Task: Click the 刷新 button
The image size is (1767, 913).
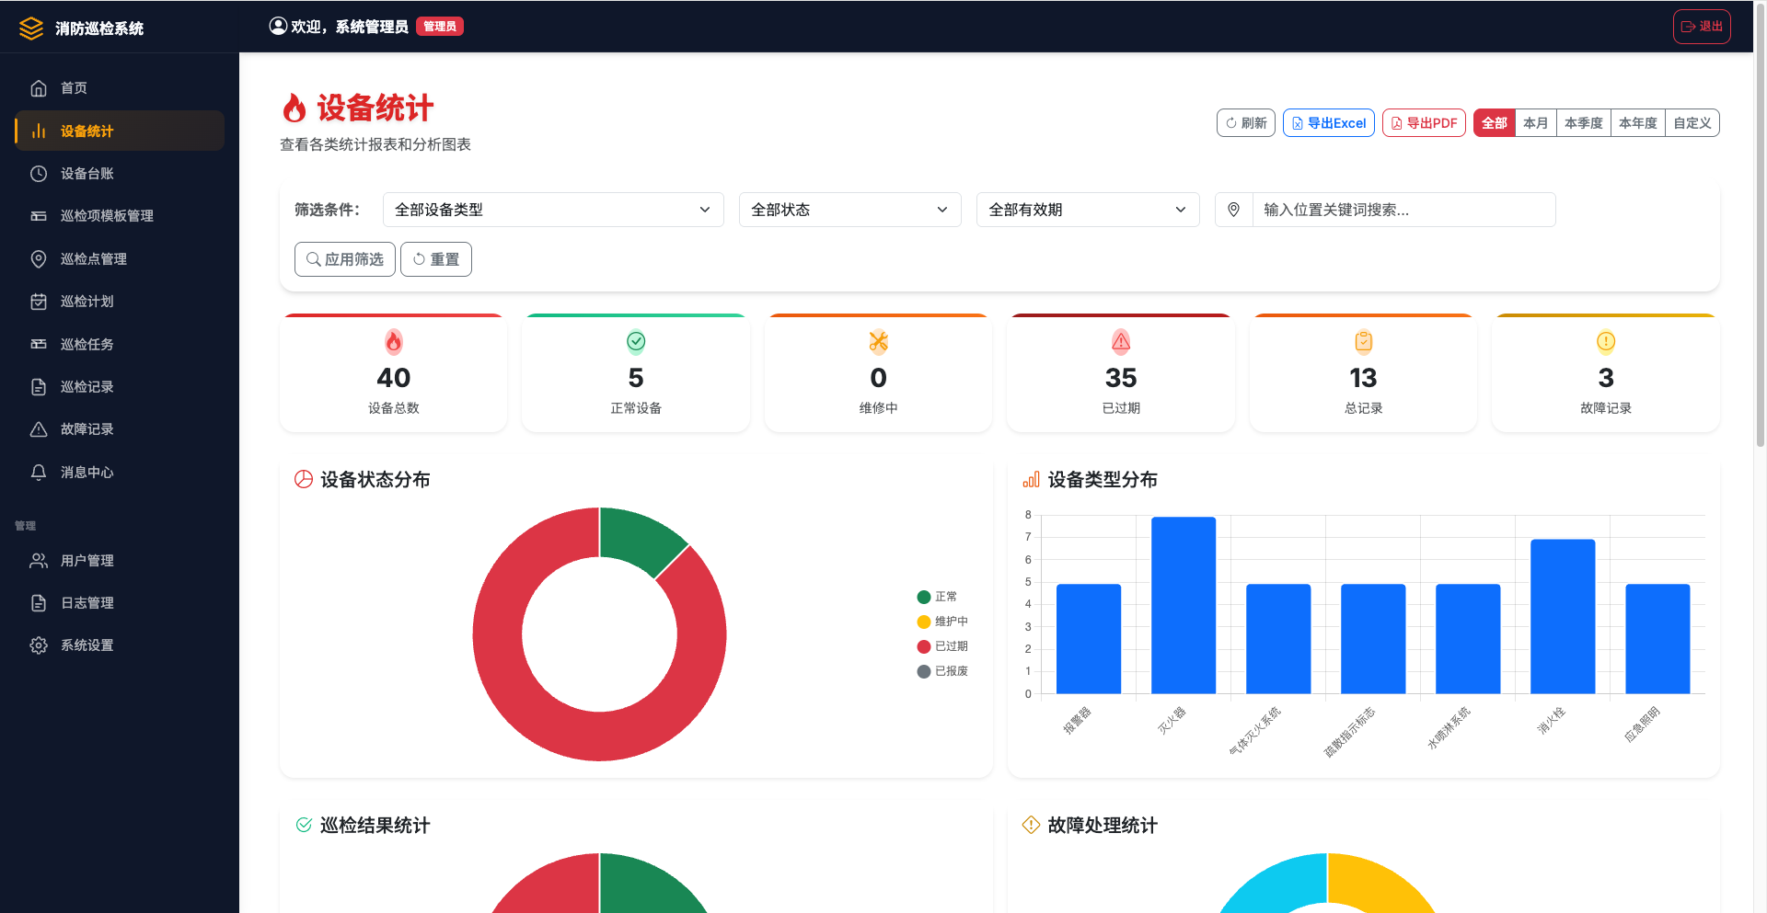Action: (x=1246, y=123)
